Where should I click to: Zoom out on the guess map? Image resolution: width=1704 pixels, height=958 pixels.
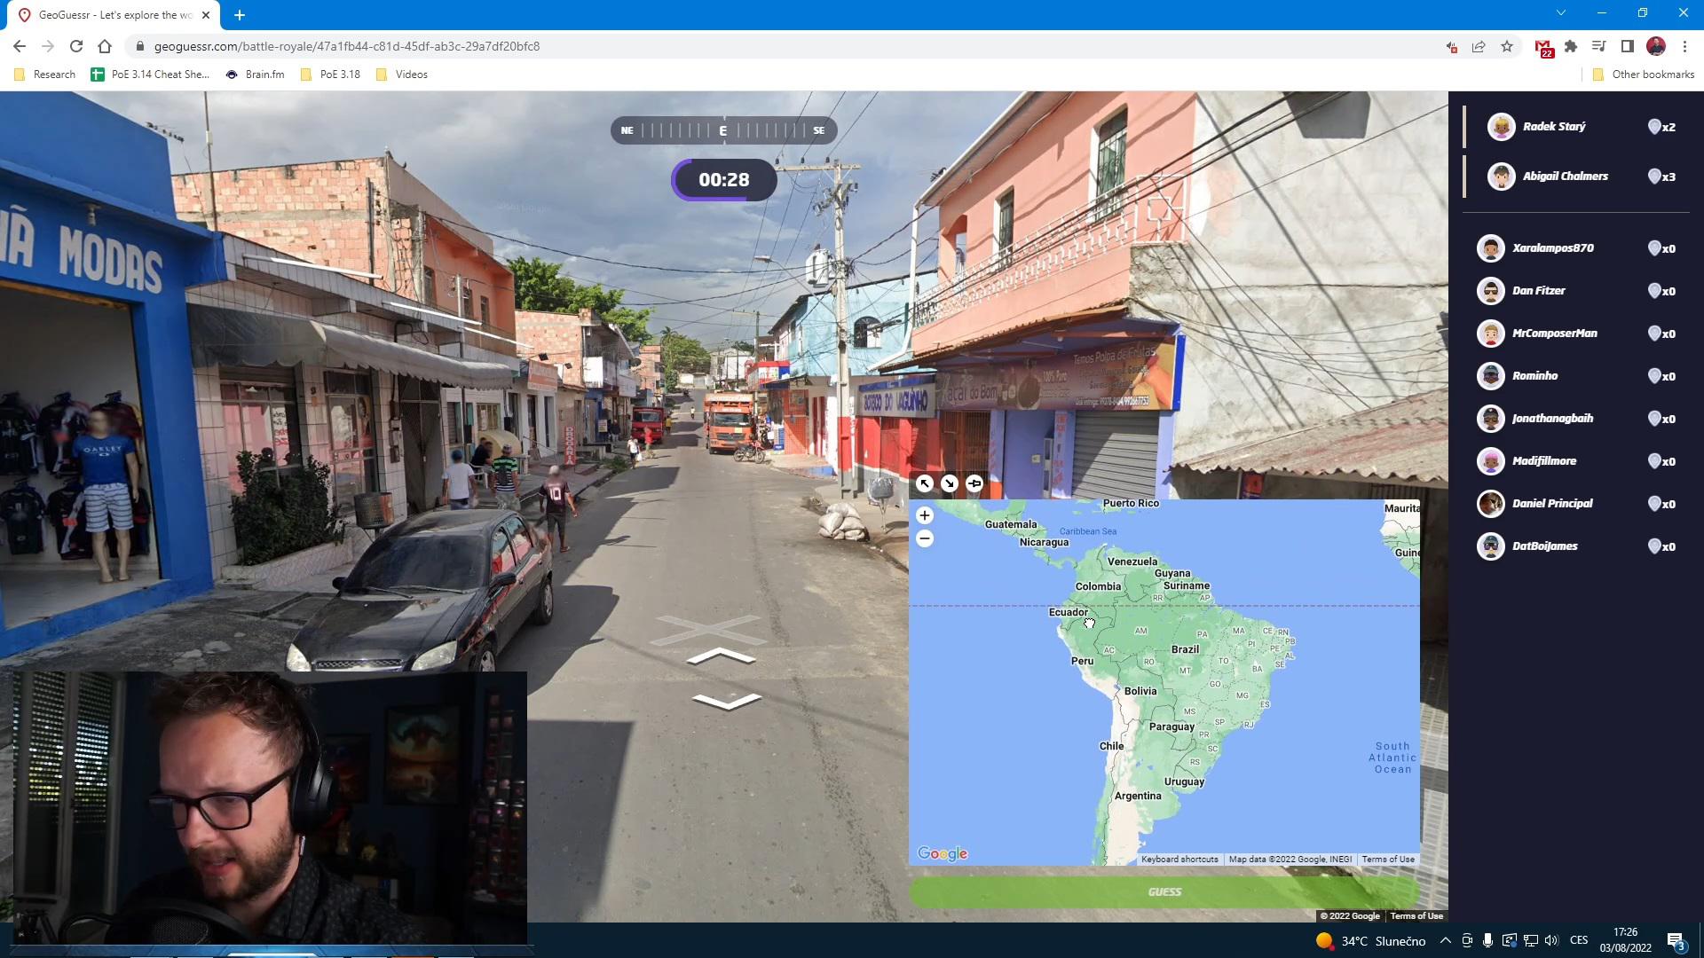[924, 538]
